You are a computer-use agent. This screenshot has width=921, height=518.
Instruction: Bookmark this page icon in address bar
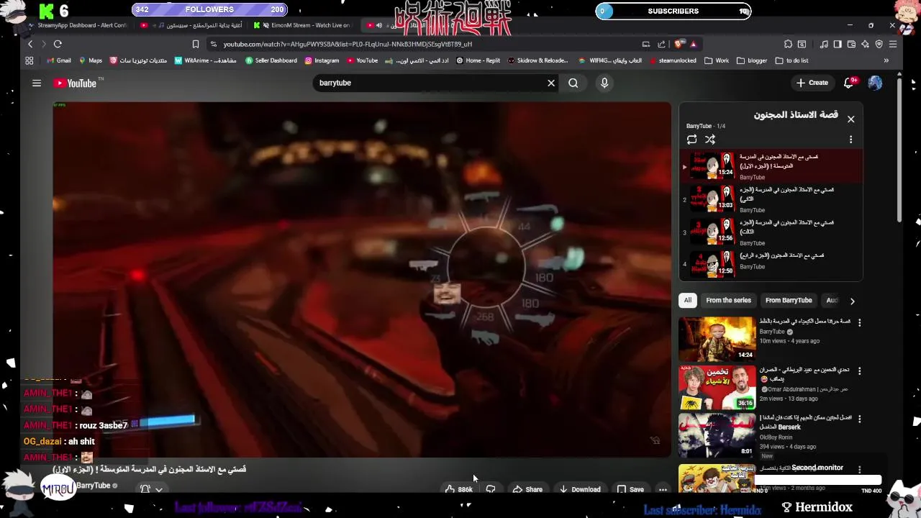195,44
